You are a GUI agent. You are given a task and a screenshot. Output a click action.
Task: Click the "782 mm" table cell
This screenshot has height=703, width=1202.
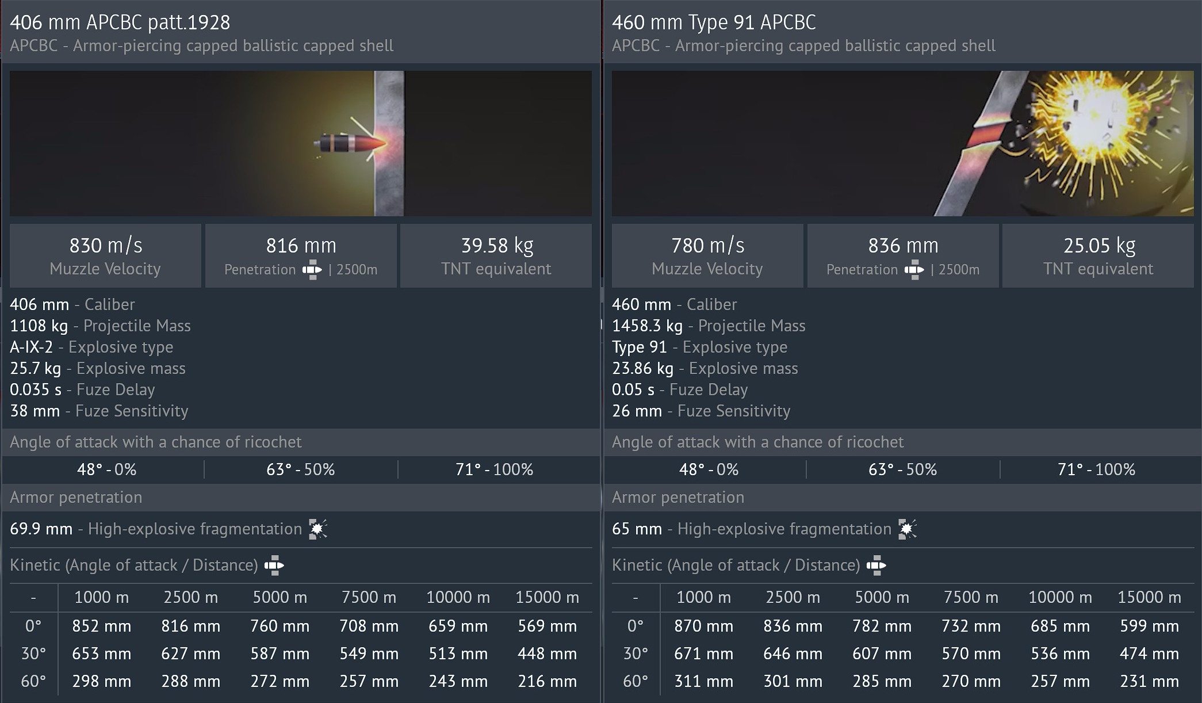(x=882, y=626)
